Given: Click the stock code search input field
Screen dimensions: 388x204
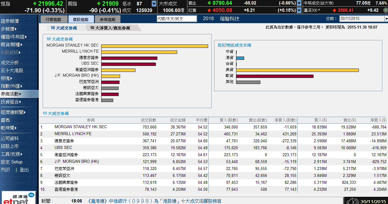Looking at the screenshot, I should (177, 19).
